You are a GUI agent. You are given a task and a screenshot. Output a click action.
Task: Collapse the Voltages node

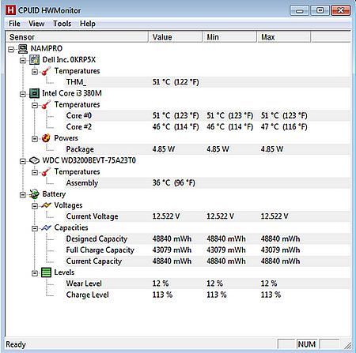point(35,206)
